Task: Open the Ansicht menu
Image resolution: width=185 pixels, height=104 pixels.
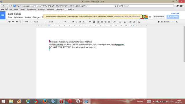Action: click(28, 17)
